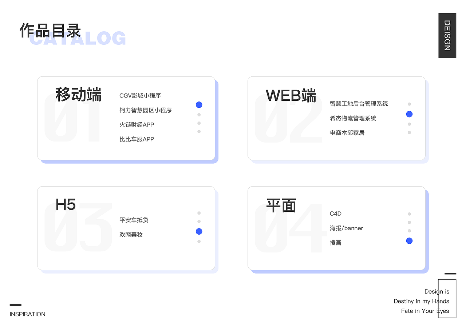
Task: Switch to the 平面 section
Action: pos(280,205)
